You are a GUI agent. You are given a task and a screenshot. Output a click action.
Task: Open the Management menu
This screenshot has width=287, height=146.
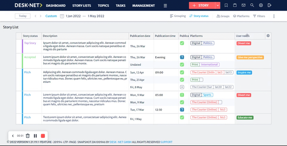(x=144, y=6)
